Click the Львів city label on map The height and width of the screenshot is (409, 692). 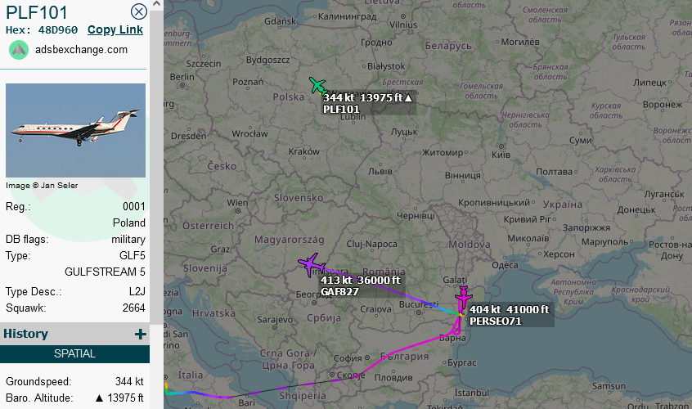click(x=380, y=172)
